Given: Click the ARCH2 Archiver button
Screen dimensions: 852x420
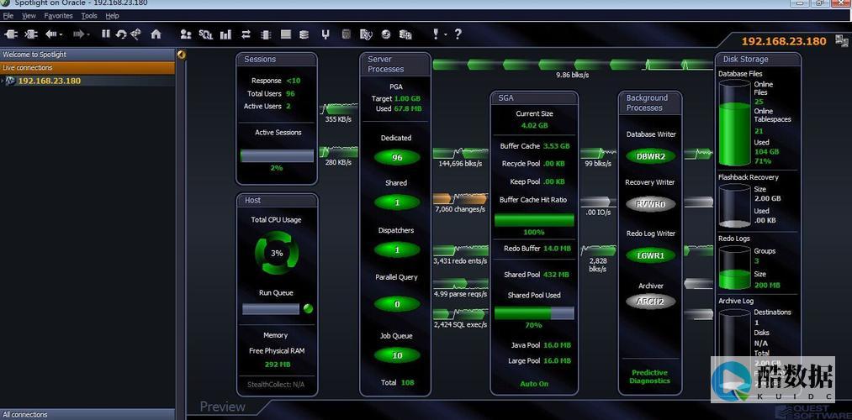Looking at the screenshot, I should click(x=650, y=302).
